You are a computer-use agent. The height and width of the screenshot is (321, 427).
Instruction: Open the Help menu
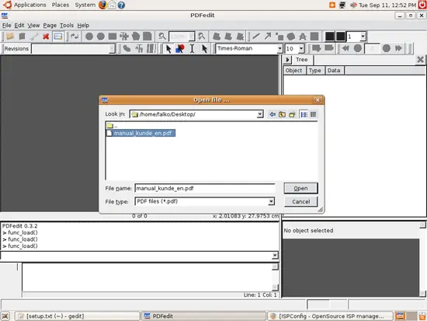click(x=83, y=26)
